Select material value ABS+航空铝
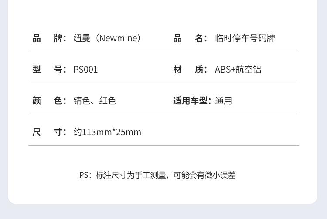327x219 pixels. point(238,70)
